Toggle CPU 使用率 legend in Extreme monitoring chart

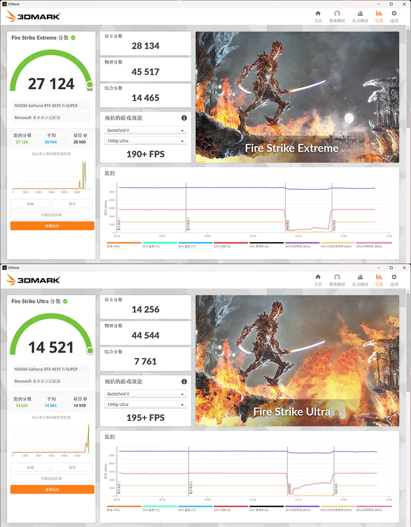pyautogui.click(x=267, y=244)
